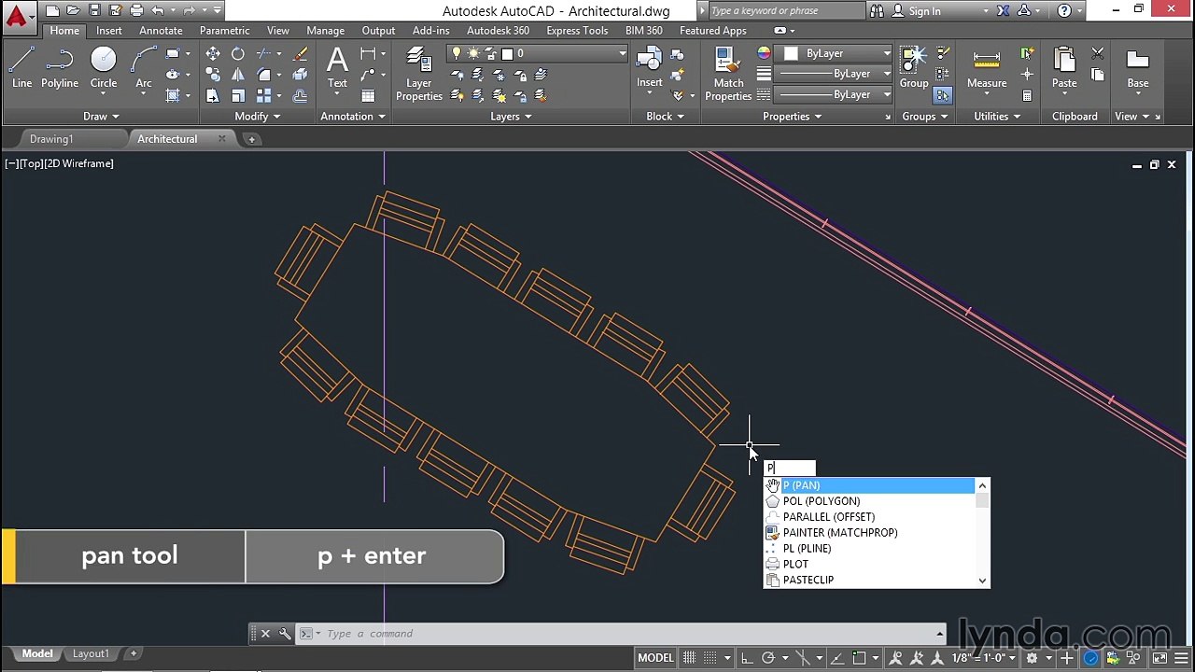The height and width of the screenshot is (672, 1195).
Task: Toggle Ortho mode in status bar
Action: [x=747, y=658]
